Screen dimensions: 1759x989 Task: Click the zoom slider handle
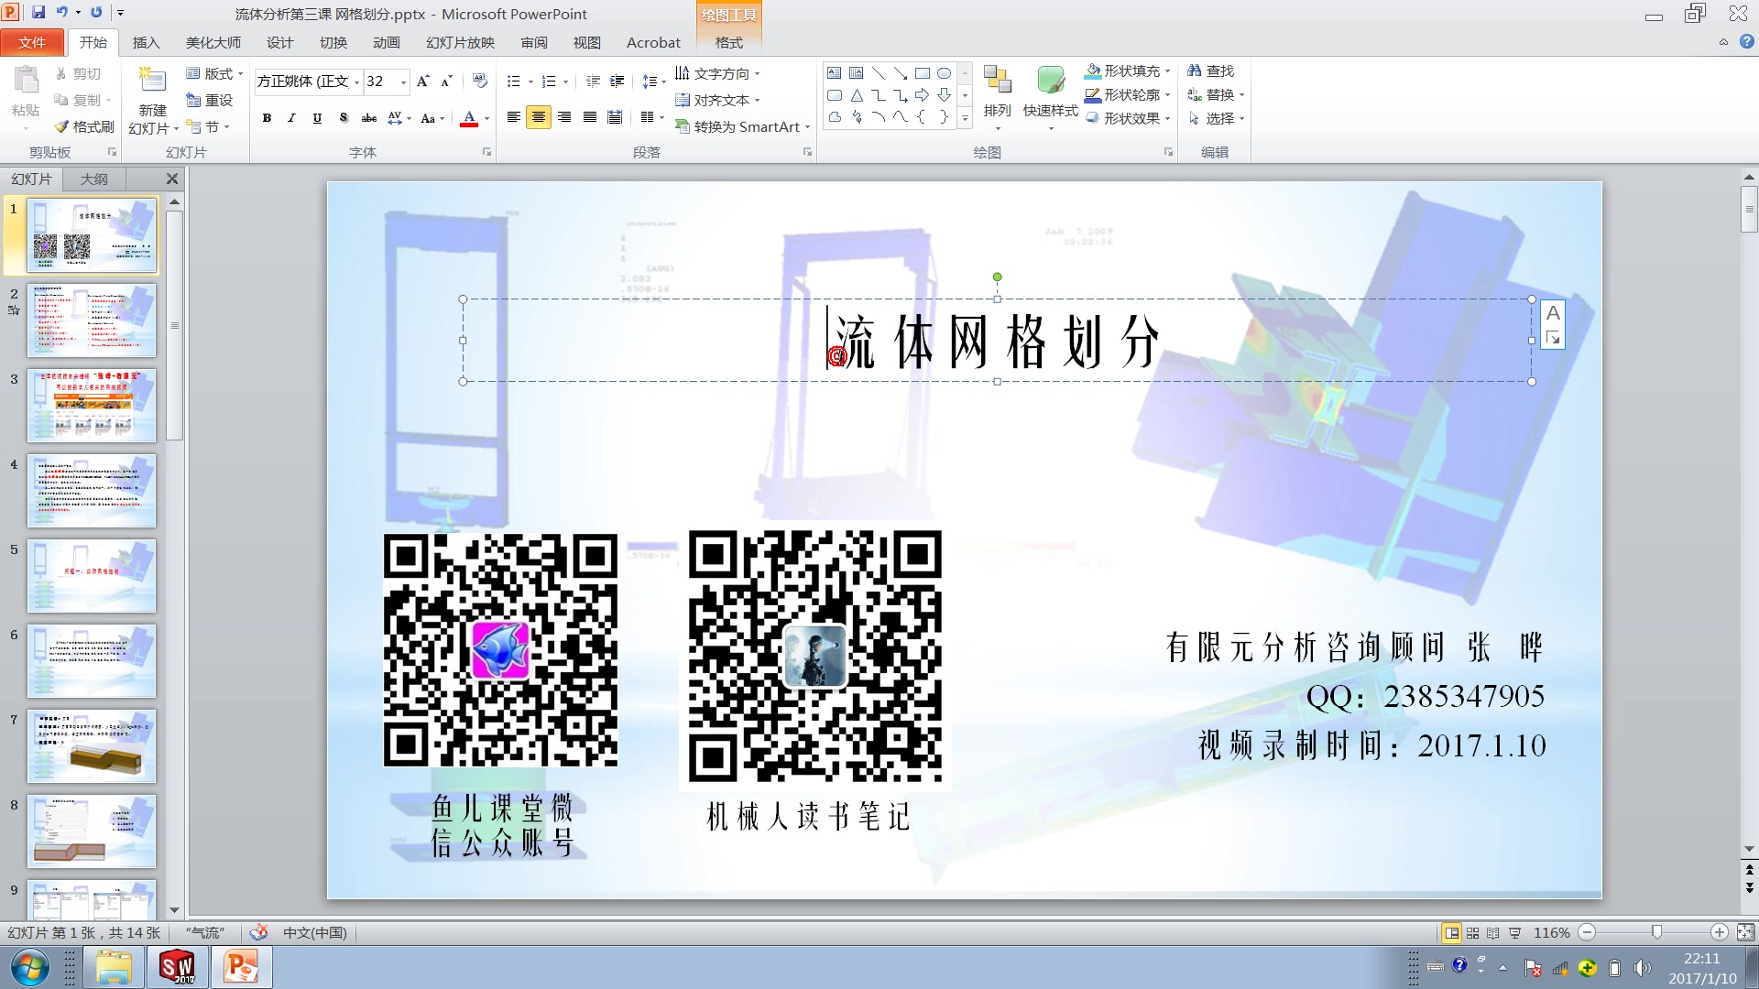pos(1655,932)
